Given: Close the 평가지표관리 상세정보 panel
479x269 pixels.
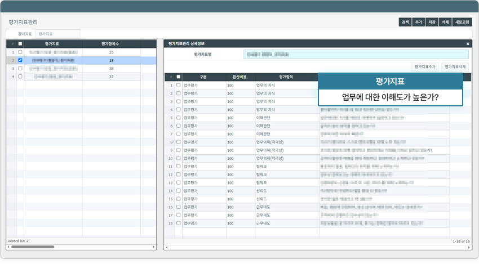Looking at the screenshot, I should [467, 43].
